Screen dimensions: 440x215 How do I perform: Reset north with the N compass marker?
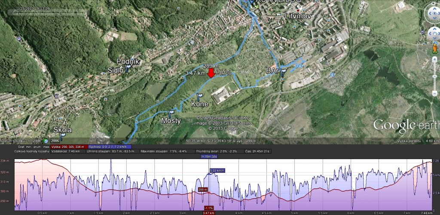434,4
